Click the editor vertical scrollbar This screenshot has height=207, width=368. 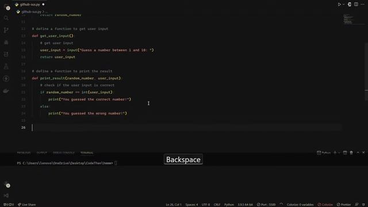click(x=366, y=71)
